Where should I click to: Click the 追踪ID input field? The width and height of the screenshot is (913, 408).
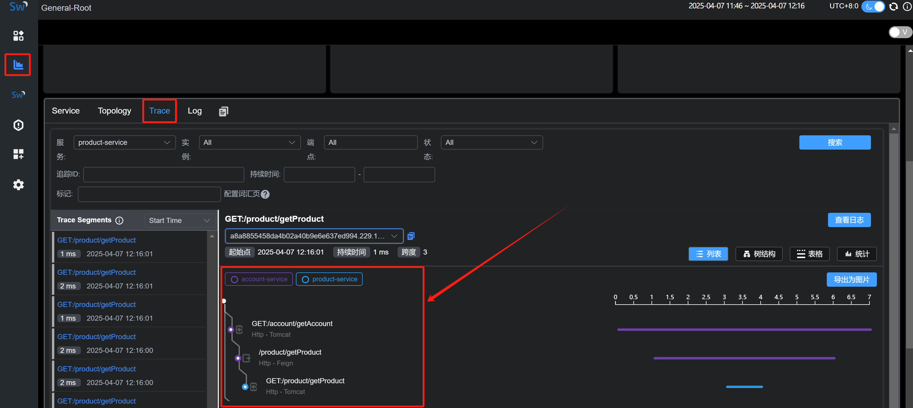click(x=163, y=175)
